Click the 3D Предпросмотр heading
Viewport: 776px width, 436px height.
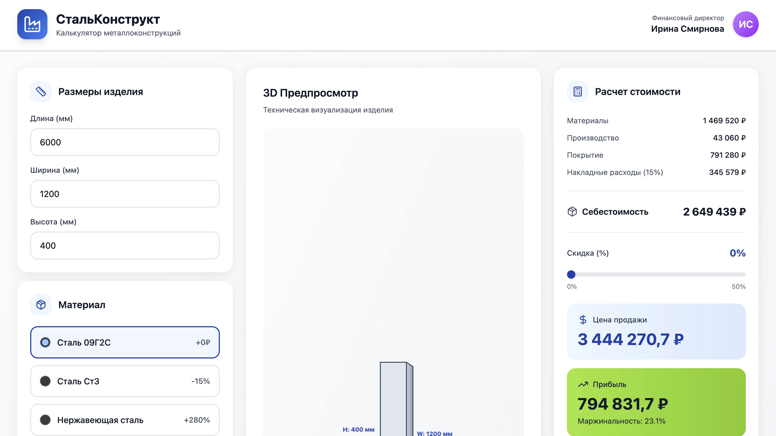(311, 93)
